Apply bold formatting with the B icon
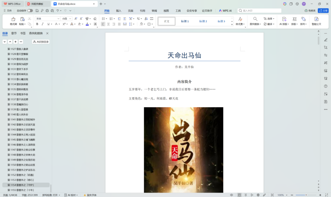The width and height of the screenshot is (331, 197). pyautogui.click(x=37, y=24)
